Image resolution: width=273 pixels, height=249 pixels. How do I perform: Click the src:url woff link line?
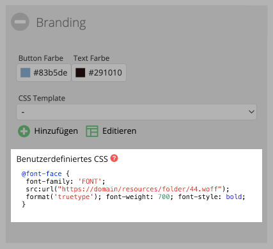127,189
